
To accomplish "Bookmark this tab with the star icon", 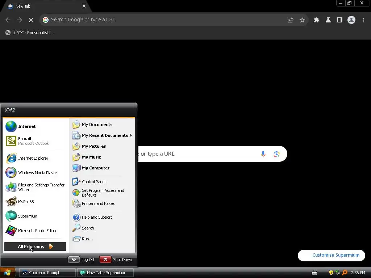I will pos(302,20).
